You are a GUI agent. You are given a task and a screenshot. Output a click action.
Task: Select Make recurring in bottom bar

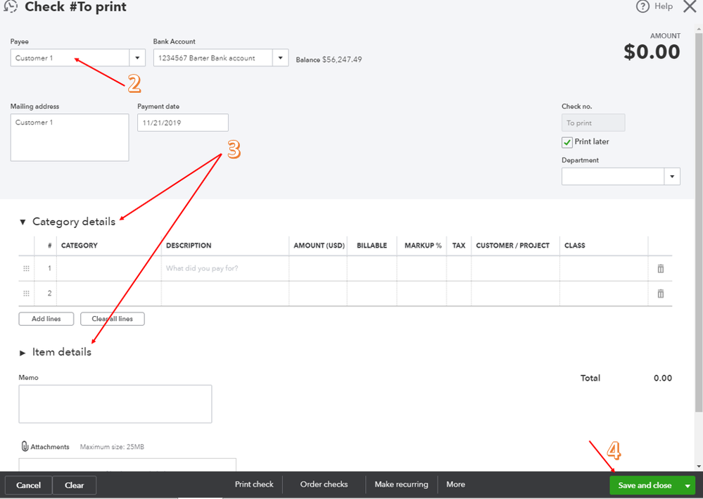click(x=401, y=484)
